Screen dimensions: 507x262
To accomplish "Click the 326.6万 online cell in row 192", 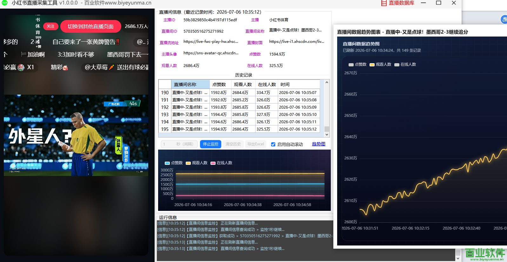I will point(267,107).
